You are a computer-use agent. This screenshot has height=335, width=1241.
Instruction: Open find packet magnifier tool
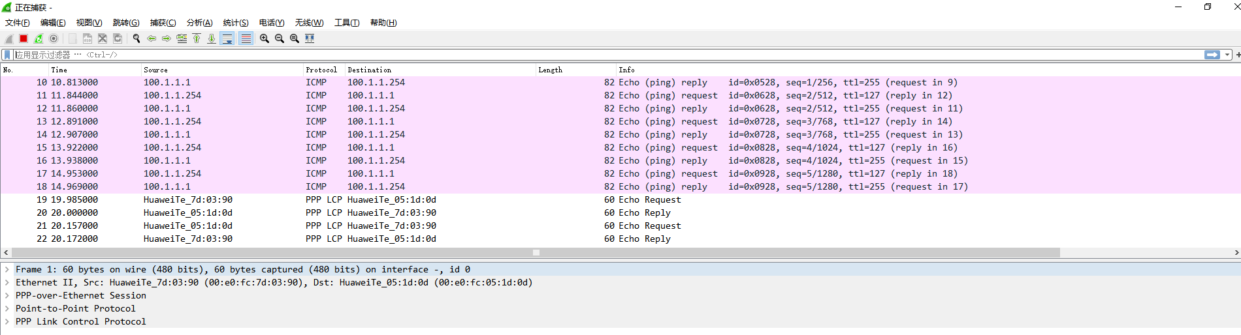[x=137, y=38]
